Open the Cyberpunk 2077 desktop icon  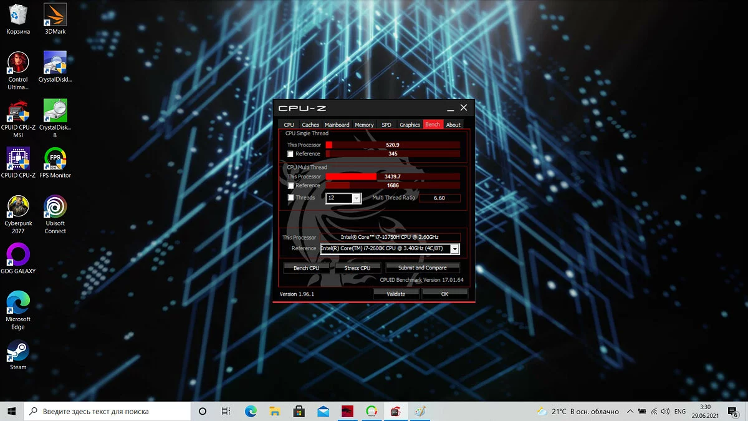18,208
